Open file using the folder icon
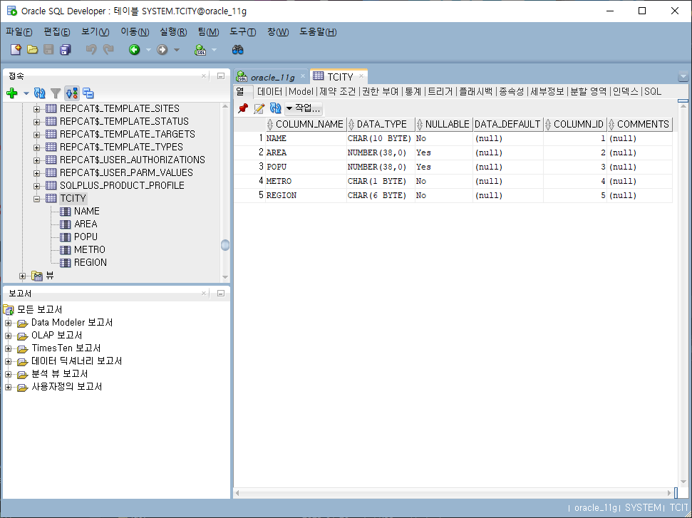 point(32,49)
